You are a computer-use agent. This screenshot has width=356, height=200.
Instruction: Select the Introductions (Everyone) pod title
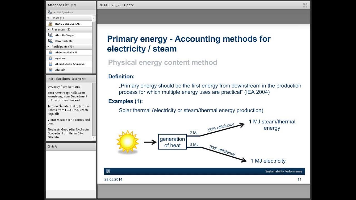66,79
